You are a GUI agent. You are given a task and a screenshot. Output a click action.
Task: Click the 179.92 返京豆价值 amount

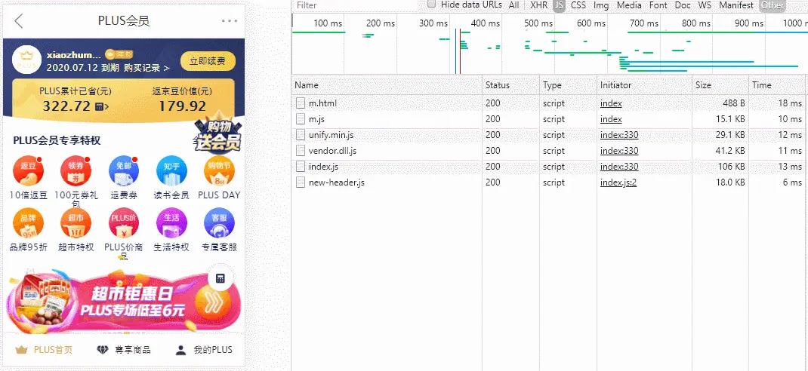point(183,106)
